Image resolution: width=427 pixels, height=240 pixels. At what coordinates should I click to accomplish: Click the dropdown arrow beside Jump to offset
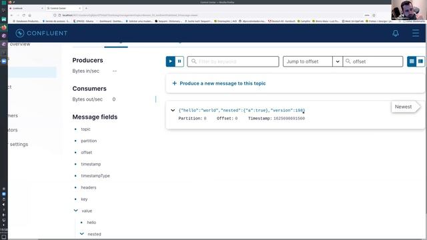(x=338, y=61)
